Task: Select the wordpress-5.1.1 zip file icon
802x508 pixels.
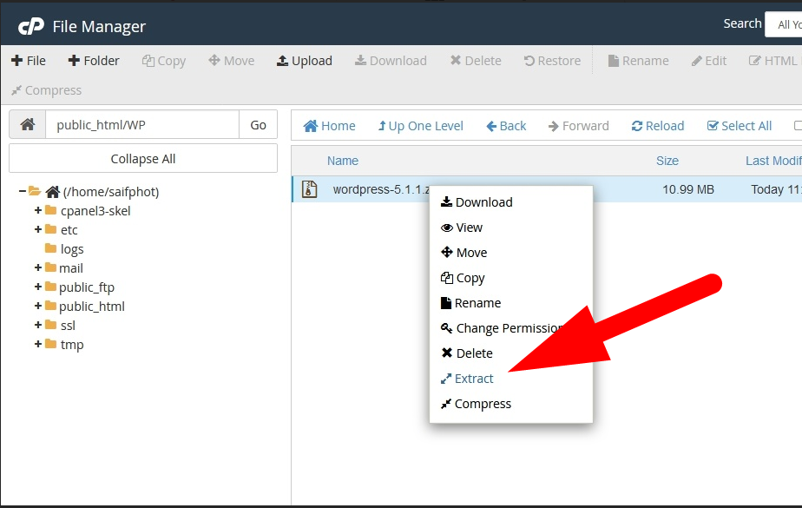Action: [310, 189]
